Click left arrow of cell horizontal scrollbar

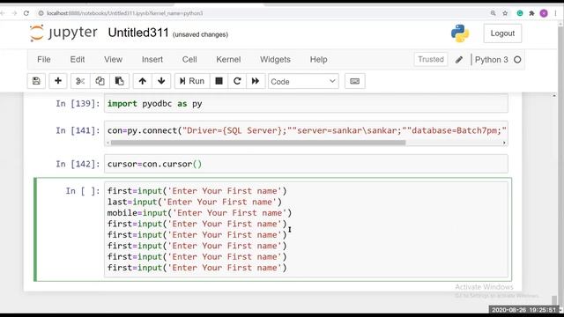pos(108,143)
